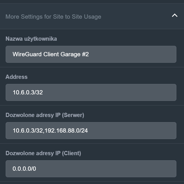Click the More Settings for Site to Site Usage header
This screenshot has width=184, height=184.
[53, 17]
